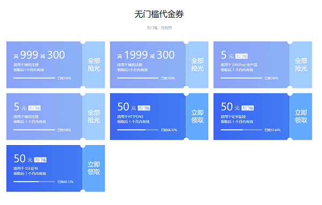Click the progress bar on the SSL证书 coupon

coord(34,181)
